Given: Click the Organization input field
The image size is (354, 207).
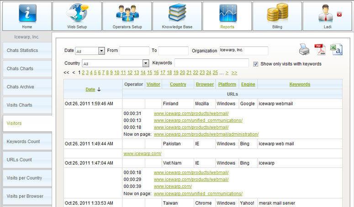Looking at the screenshot, I should coord(243,51).
